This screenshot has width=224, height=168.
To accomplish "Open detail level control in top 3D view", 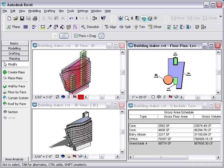I will pos(57,97).
